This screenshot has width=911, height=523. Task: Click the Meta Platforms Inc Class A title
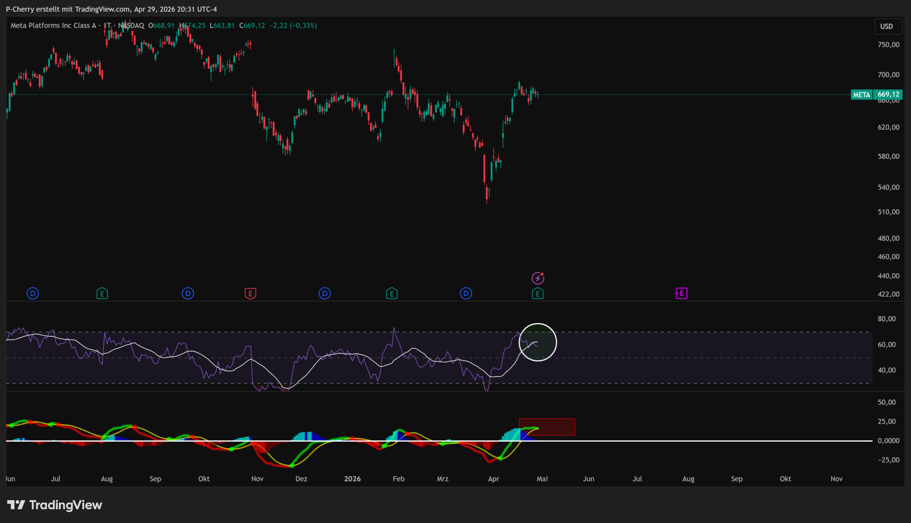click(x=53, y=26)
